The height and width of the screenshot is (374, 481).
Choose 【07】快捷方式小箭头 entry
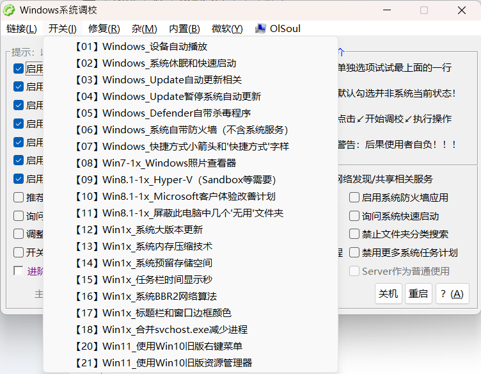point(191,146)
